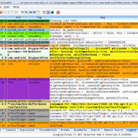Switch to the Expression tab
The height and width of the screenshot is (138, 138).
pos(27,130)
